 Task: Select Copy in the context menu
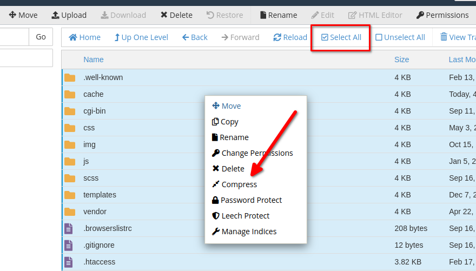(229, 122)
